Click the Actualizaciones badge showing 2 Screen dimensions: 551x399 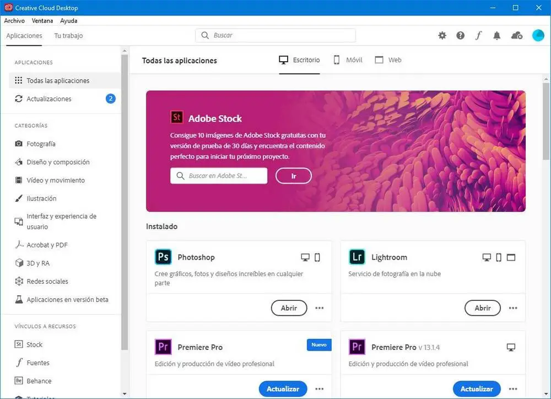[x=111, y=99]
